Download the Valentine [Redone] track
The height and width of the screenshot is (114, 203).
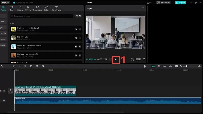click(x=80, y=29)
